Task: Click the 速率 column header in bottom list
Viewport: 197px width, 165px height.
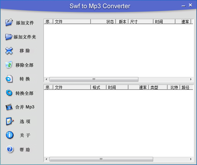Action: coord(138,87)
